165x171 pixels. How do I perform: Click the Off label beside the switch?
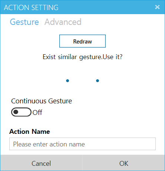tap(37, 113)
